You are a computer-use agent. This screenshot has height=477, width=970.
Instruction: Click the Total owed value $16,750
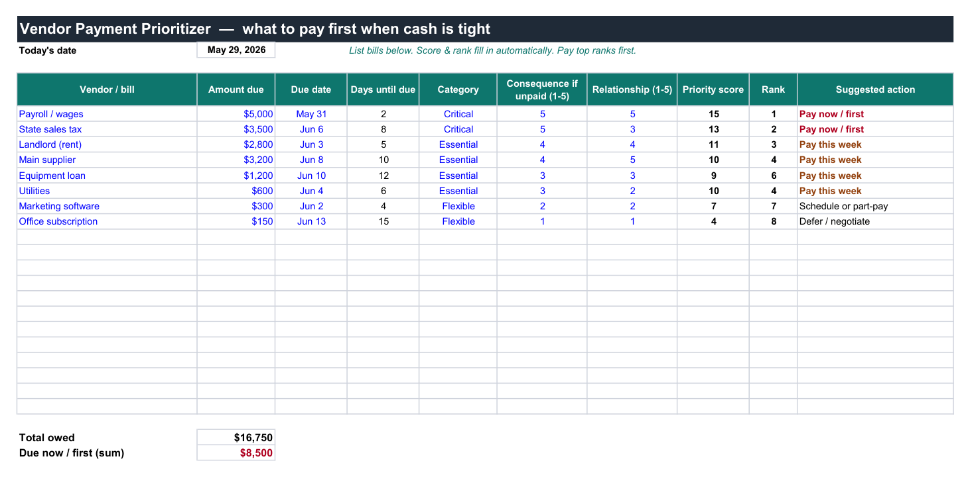[236, 437]
